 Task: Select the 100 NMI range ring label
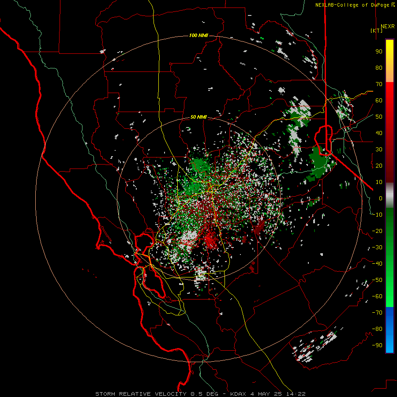pyautogui.click(x=198, y=35)
